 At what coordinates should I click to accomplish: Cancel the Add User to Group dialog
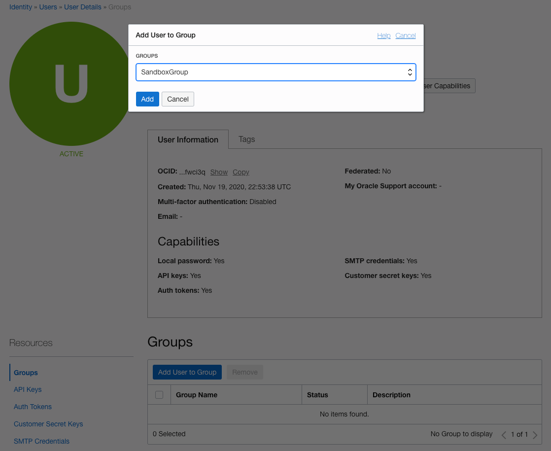point(177,99)
